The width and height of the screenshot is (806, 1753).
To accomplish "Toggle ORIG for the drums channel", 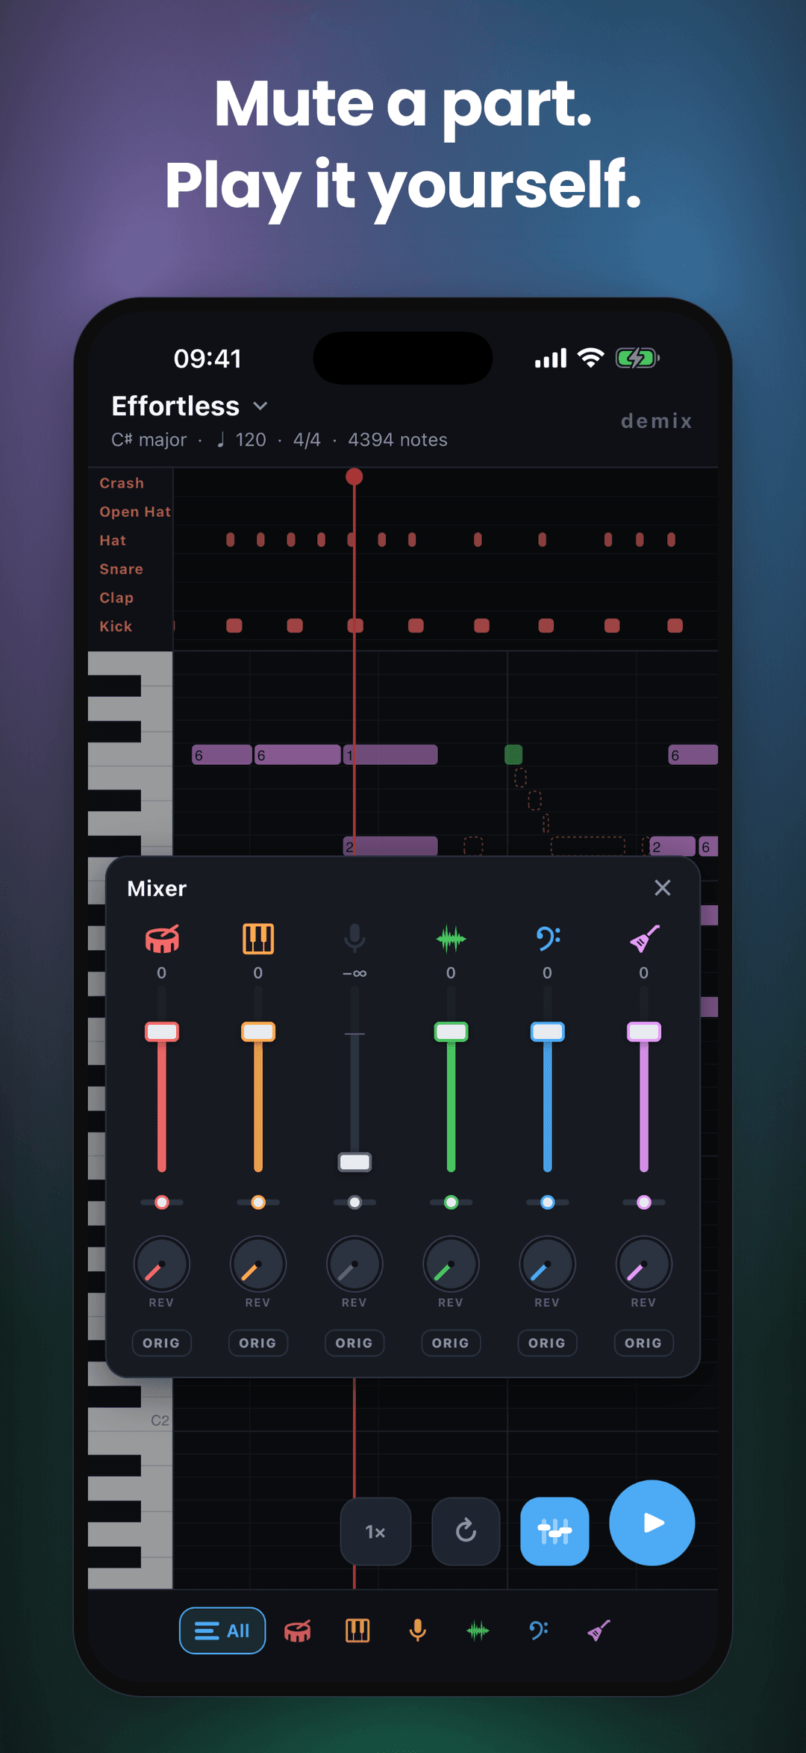I will [x=162, y=1342].
